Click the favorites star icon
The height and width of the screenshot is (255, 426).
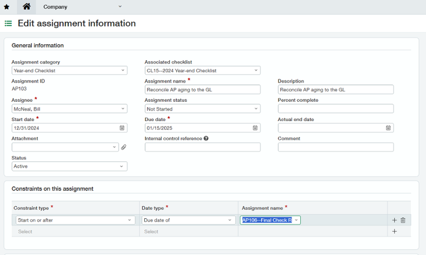tap(6, 7)
